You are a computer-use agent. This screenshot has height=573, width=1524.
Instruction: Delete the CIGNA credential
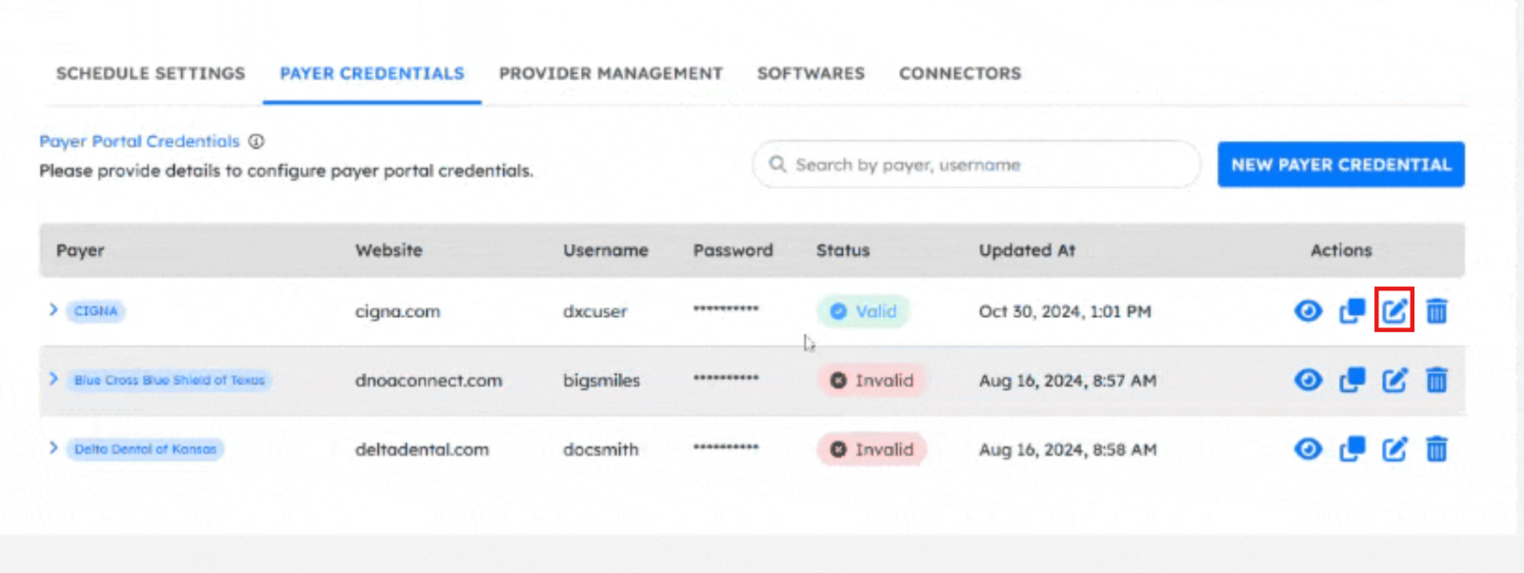(1436, 310)
